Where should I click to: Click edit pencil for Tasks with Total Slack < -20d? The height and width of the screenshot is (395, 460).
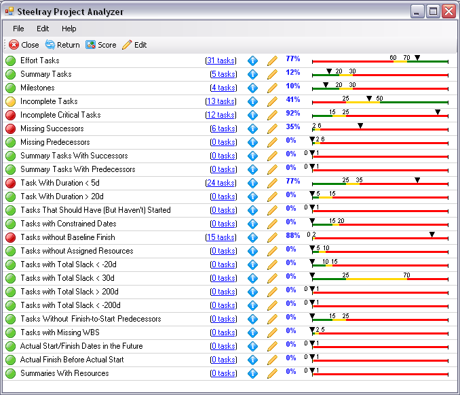[x=272, y=264]
